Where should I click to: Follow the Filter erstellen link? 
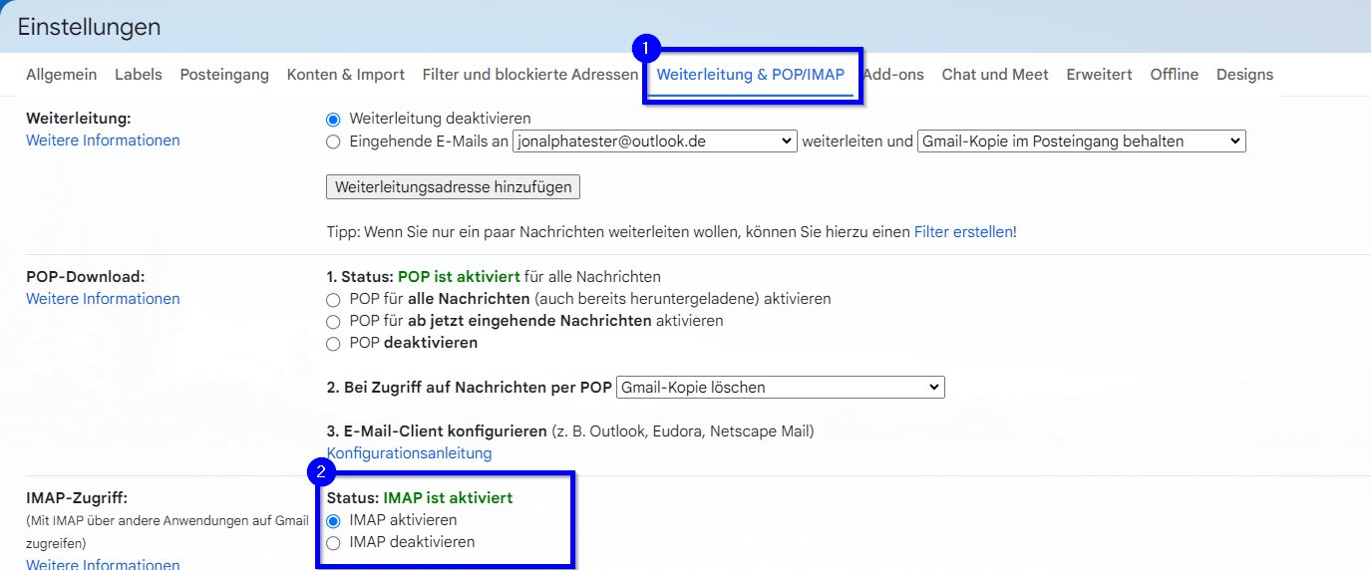coord(962,231)
